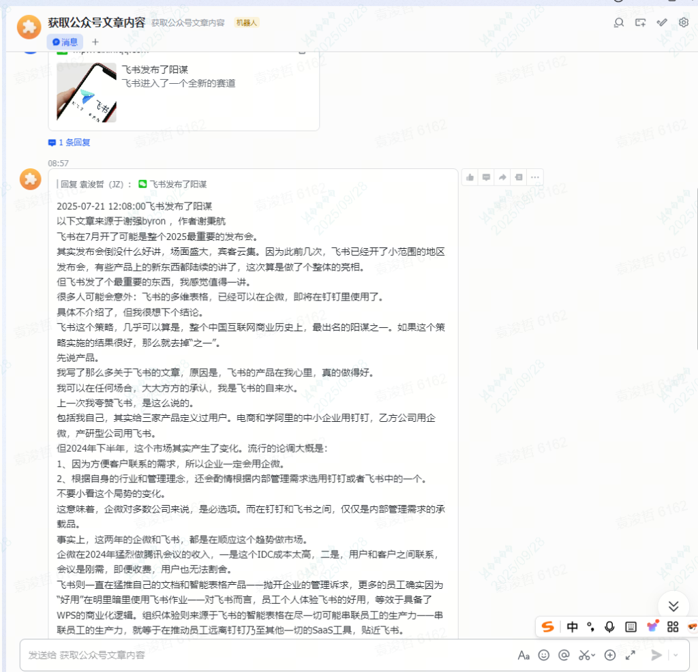Select the 消息 tab
Image resolution: width=698 pixels, height=672 pixels.
coord(65,42)
